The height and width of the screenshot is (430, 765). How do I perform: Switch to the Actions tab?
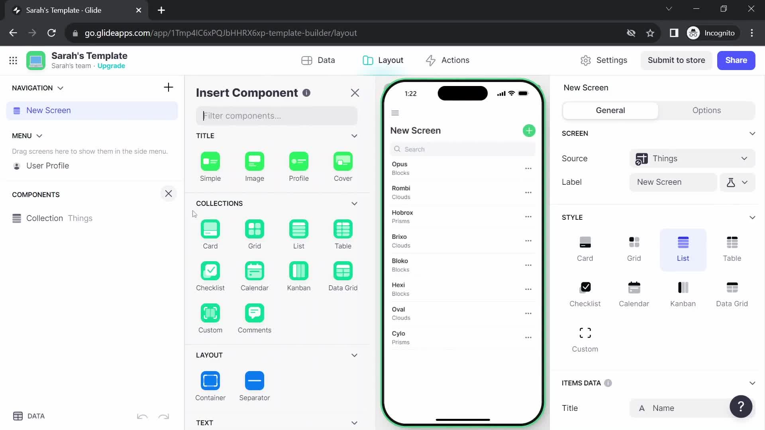point(447,60)
